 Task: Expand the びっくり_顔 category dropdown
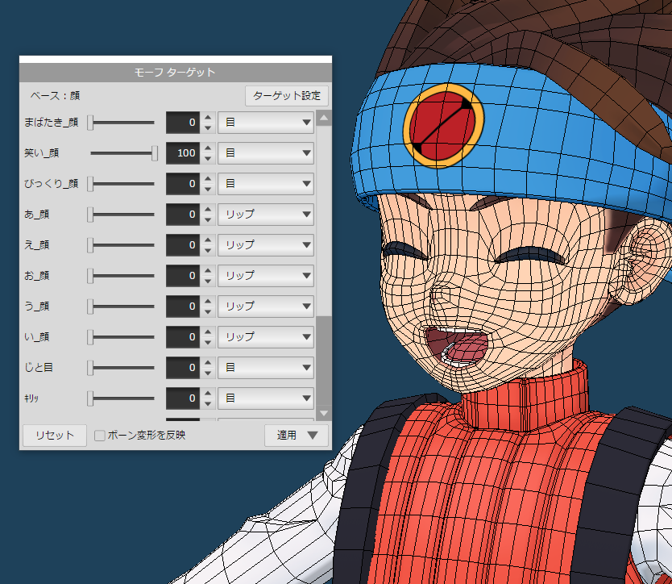pyautogui.click(x=266, y=184)
